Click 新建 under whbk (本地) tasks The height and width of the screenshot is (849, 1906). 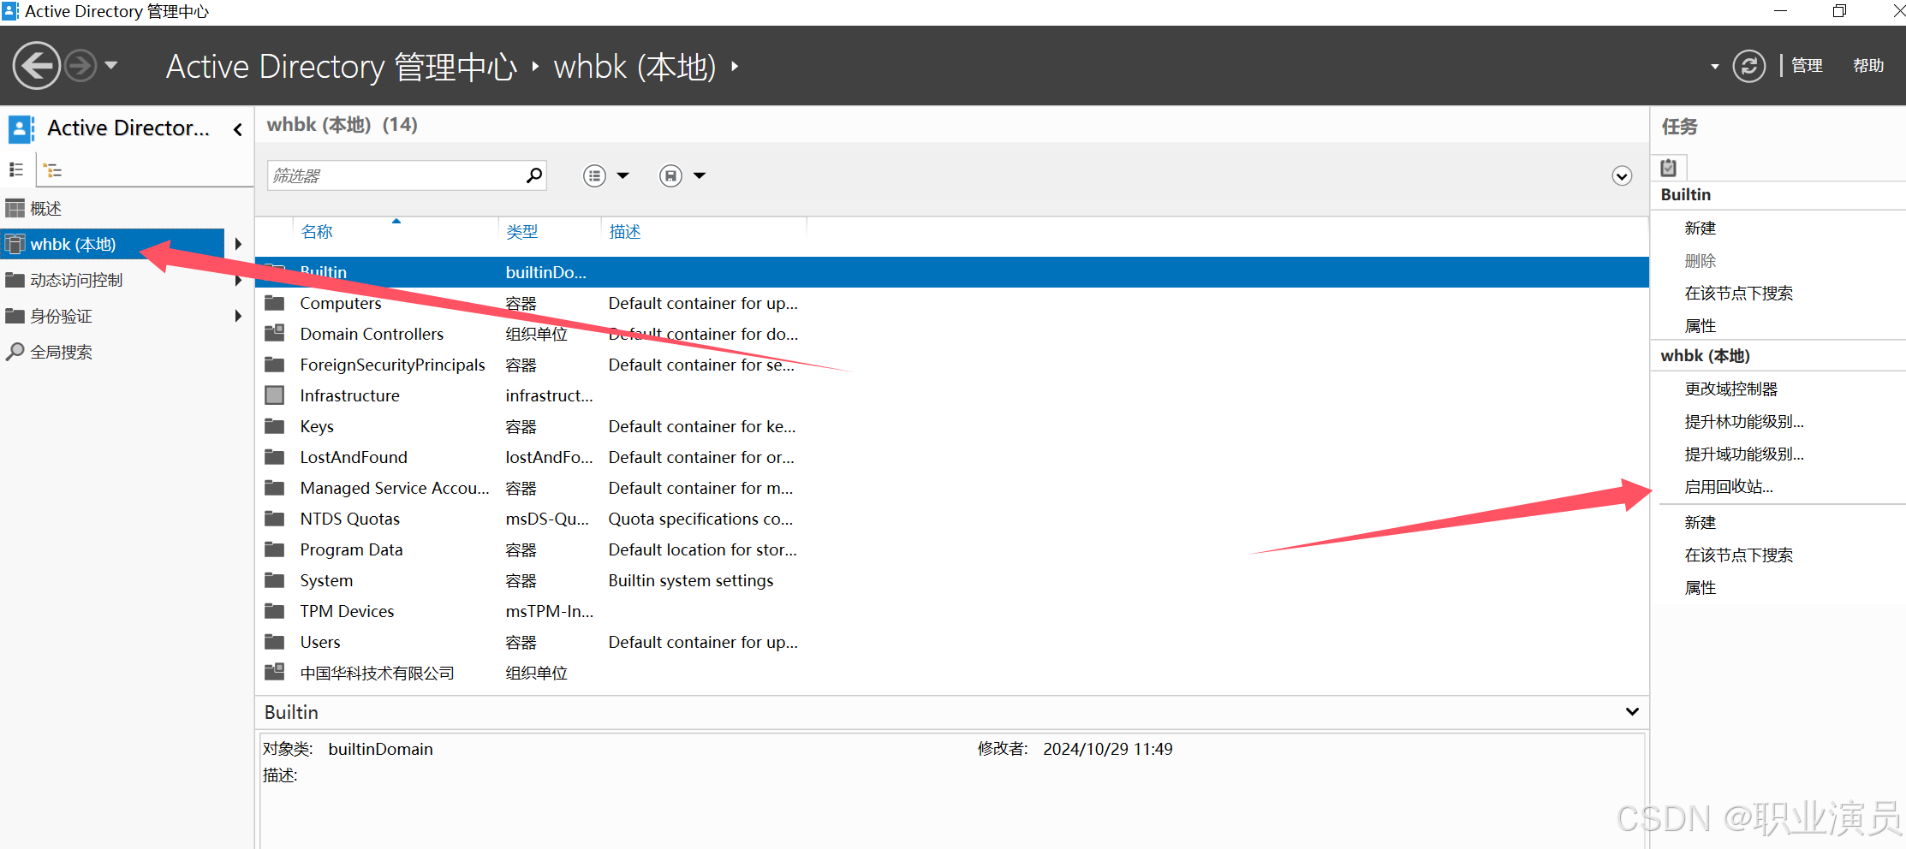click(x=1701, y=523)
